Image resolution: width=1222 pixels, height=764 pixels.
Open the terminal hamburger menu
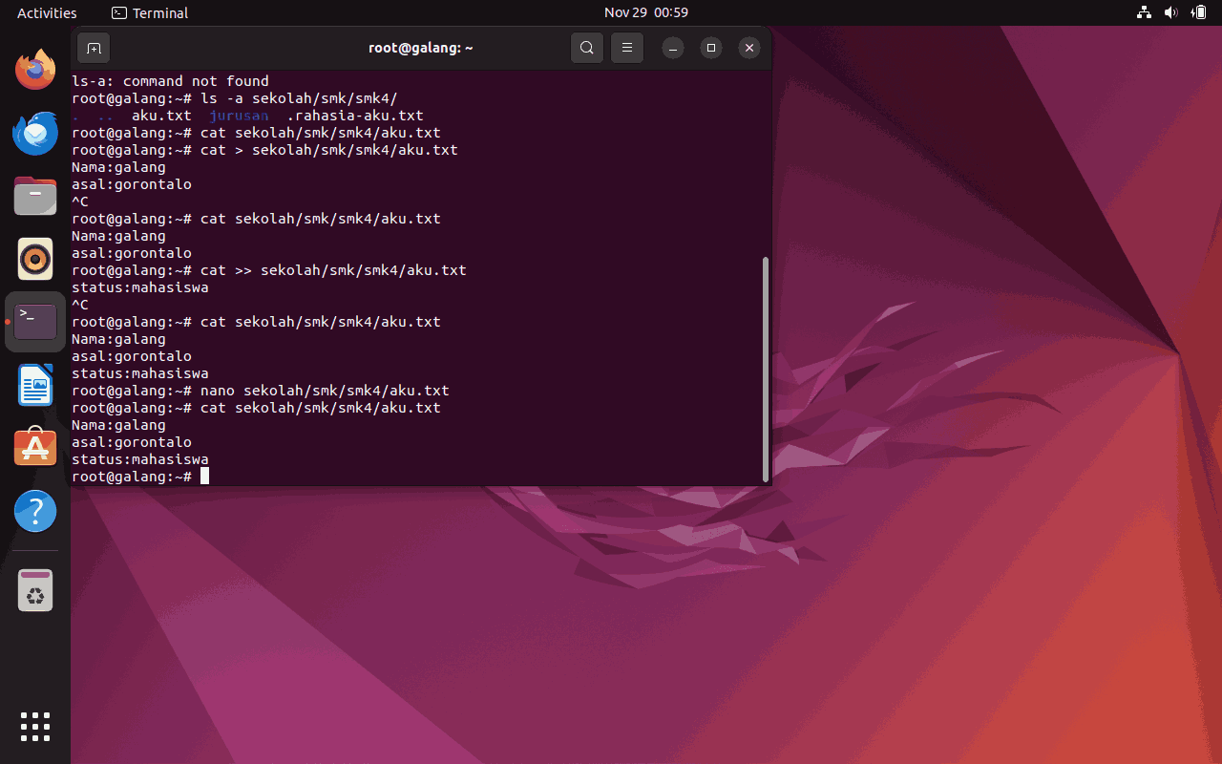tap(626, 48)
